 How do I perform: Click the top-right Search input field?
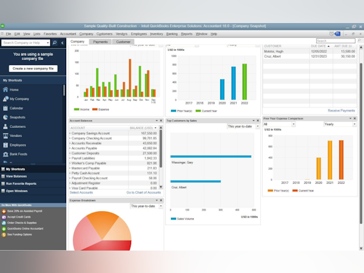point(335,41)
